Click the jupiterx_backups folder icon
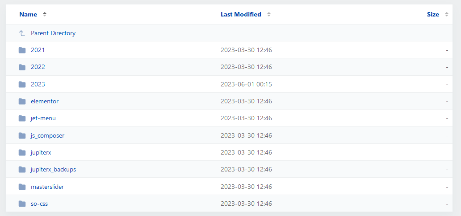 22,169
